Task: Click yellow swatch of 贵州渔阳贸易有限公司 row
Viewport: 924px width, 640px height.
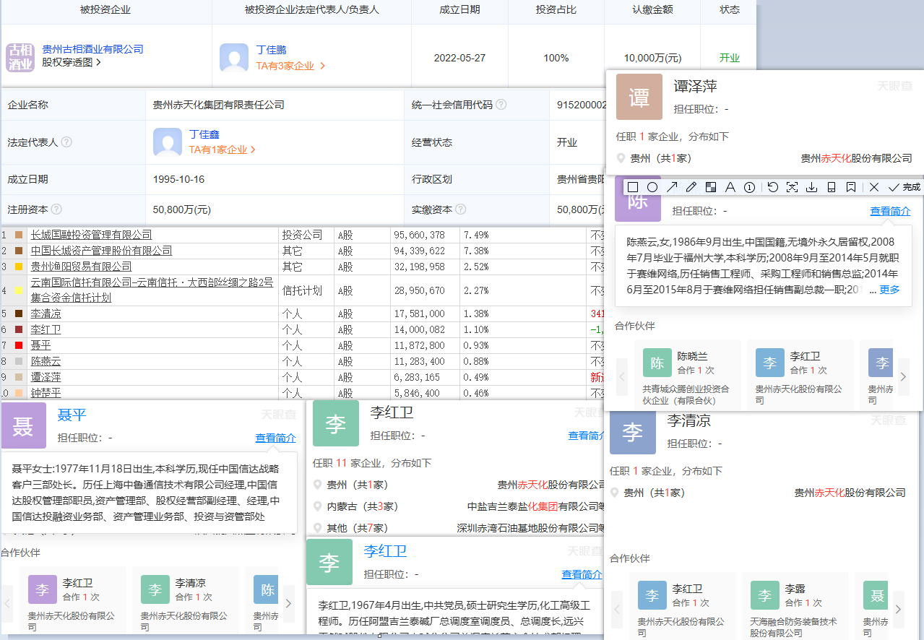Action: [x=18, y=267]
